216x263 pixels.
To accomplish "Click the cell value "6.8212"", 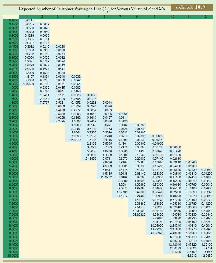I will pyautogui.click(x=192, y=256).
